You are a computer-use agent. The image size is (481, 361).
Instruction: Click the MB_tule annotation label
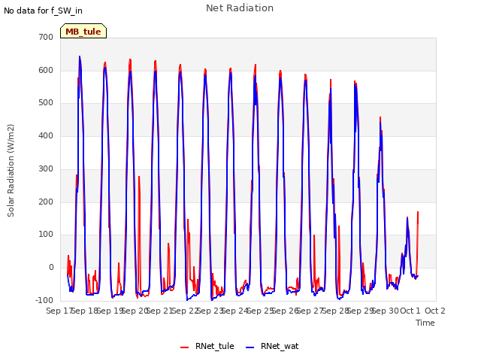[83, 31]
